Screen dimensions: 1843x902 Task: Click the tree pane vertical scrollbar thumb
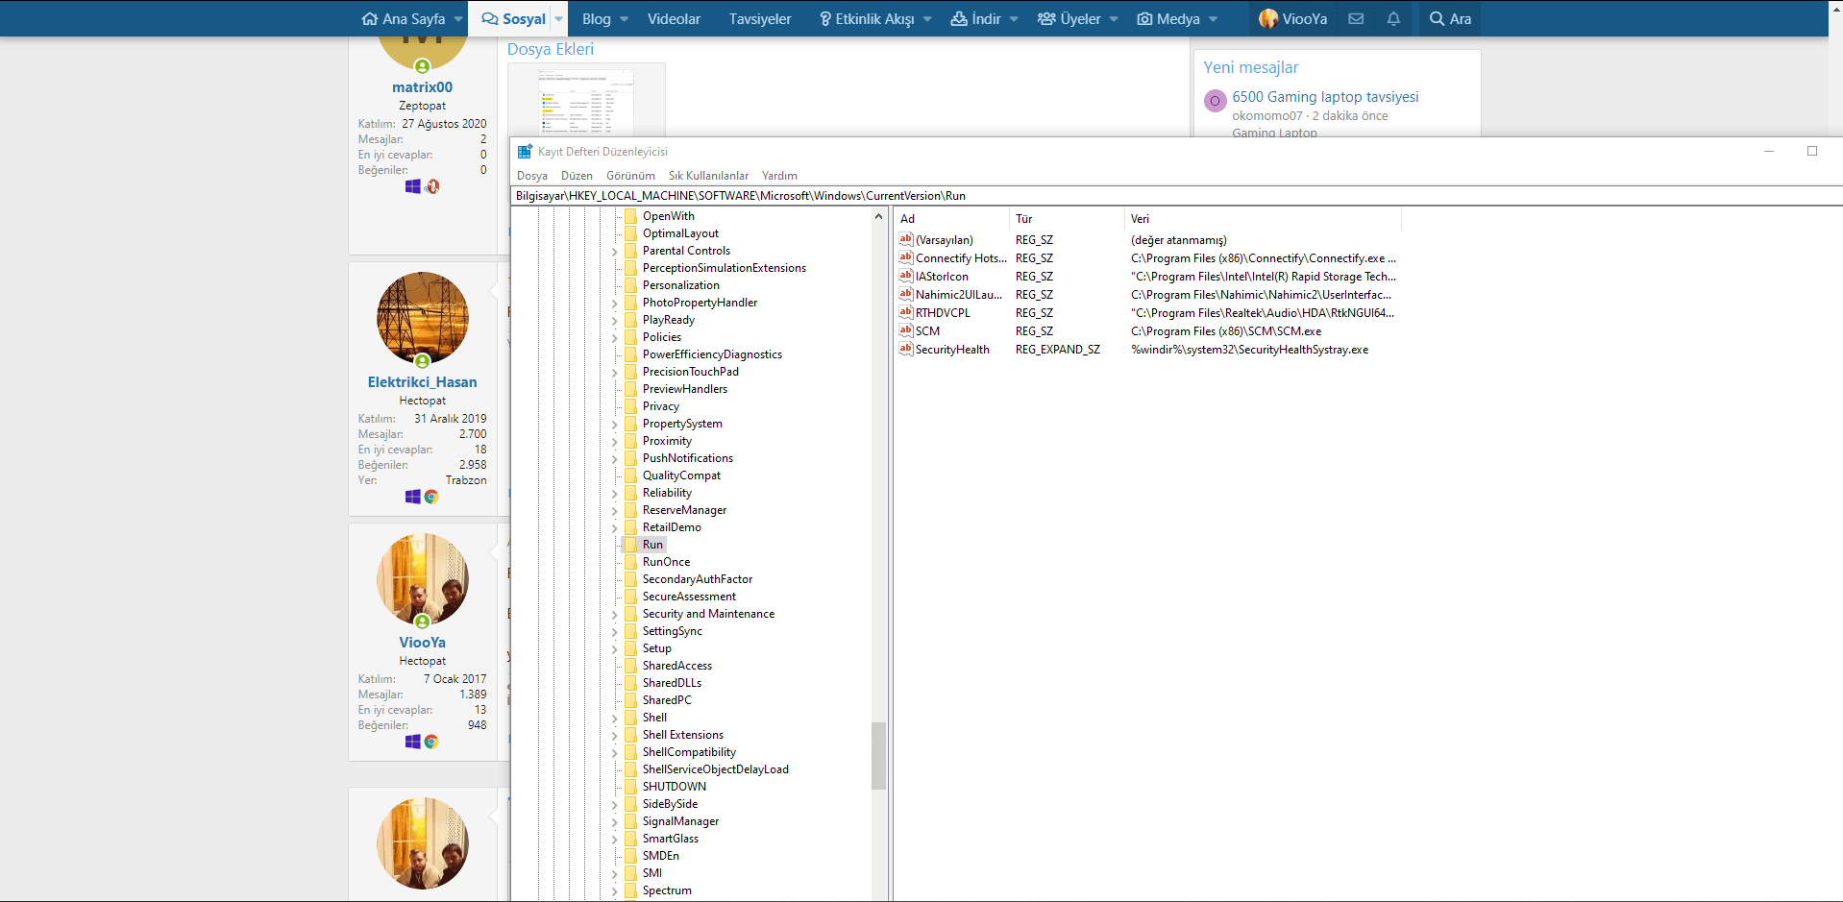(x=878, y=756)
